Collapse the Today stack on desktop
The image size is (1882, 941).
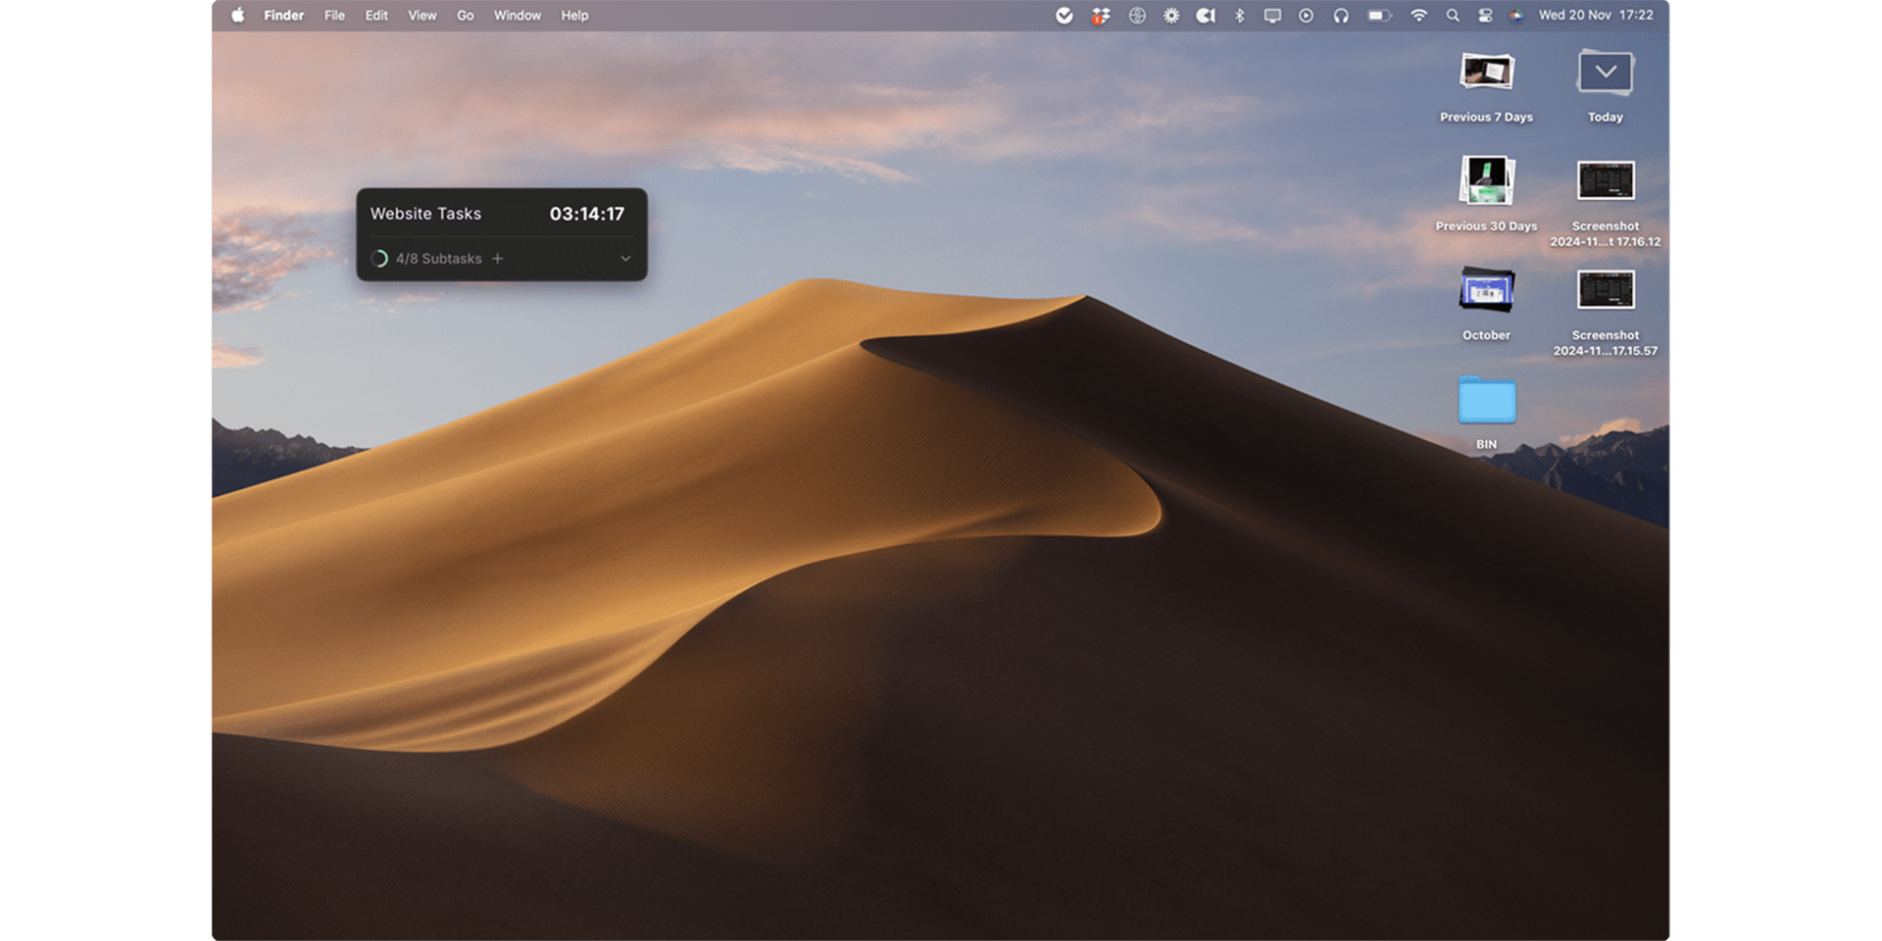click(x=1605, y=74)
